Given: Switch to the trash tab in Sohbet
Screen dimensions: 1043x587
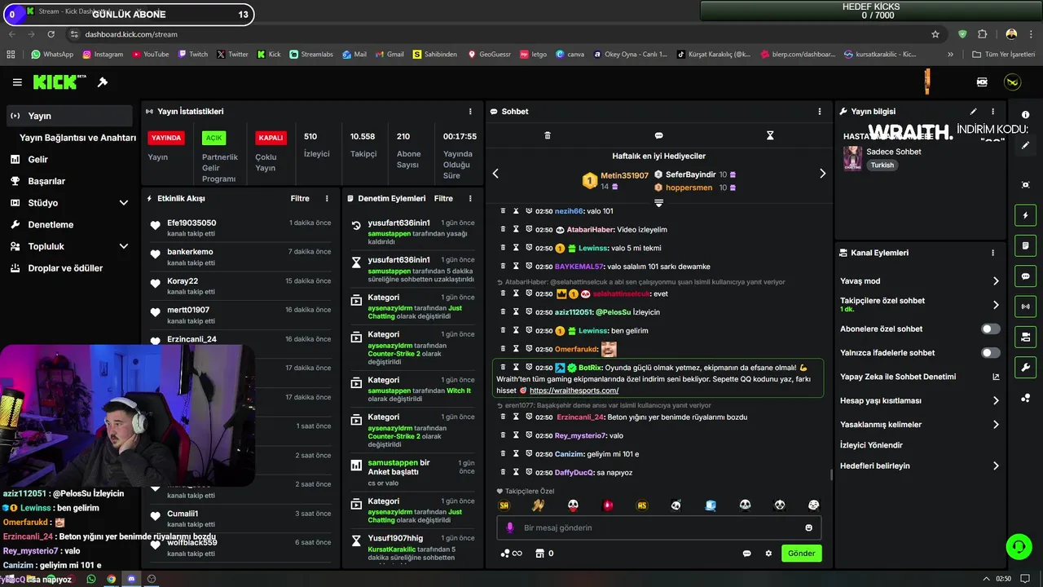Looking at the screenshot, I should coord(548,135).
